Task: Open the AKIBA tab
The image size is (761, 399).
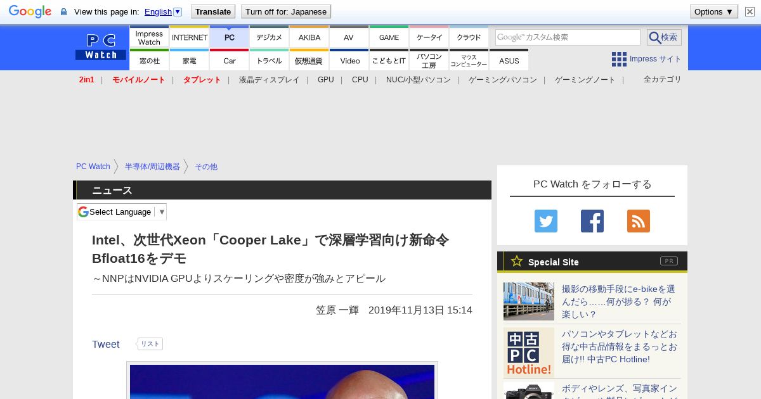Action: pos(309,37)
